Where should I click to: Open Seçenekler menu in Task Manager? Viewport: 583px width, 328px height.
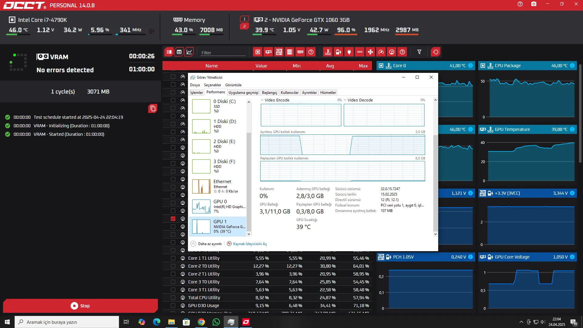tap(213, 85)
